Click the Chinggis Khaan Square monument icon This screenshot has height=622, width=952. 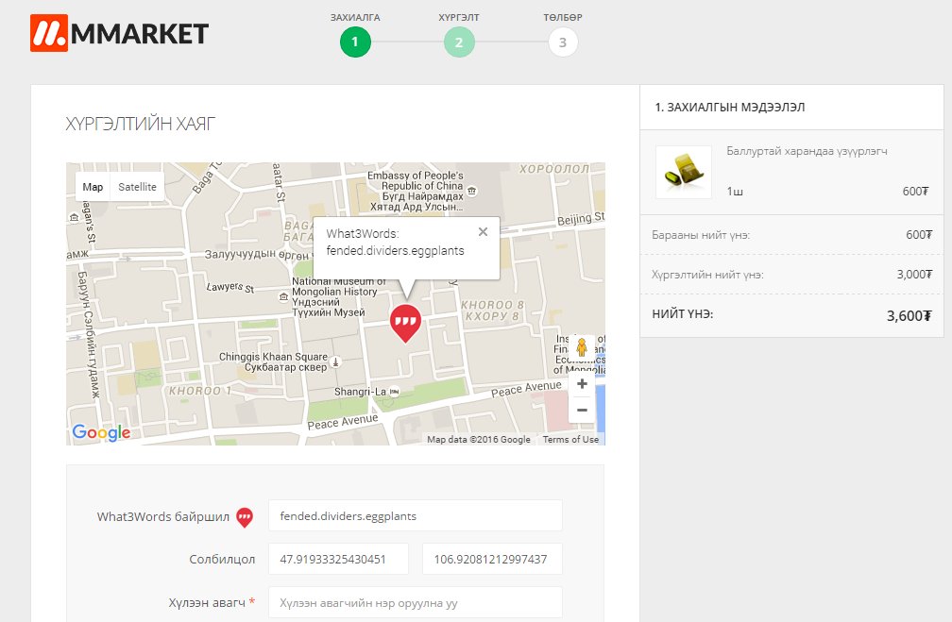(335, 361)
